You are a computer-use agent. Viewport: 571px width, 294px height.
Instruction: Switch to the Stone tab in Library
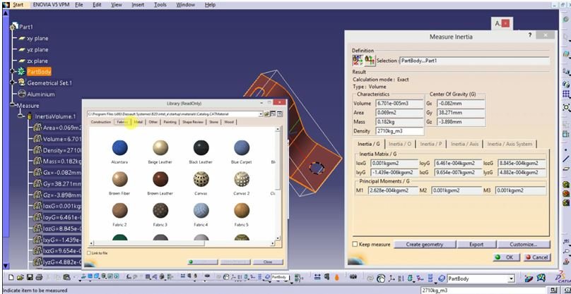[213, 122]
